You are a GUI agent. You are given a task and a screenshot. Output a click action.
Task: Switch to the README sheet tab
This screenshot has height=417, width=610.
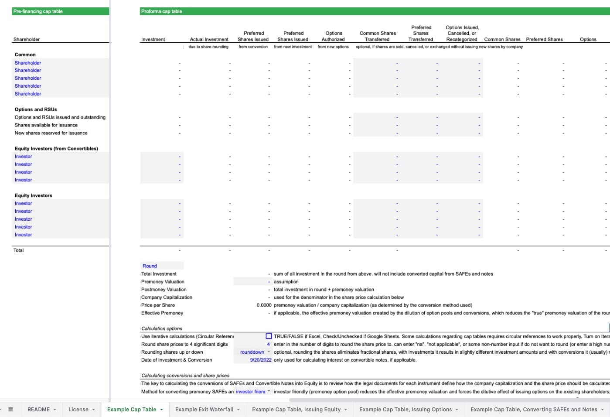coord(38,409)
